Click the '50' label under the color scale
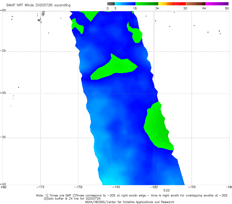This screenshot has height=204, width=232. [x=185, y=8]
